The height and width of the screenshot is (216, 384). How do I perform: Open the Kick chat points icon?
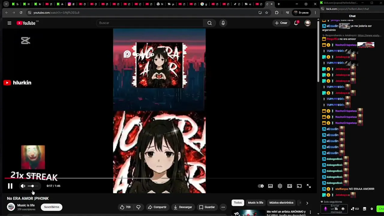coord(355,209)
